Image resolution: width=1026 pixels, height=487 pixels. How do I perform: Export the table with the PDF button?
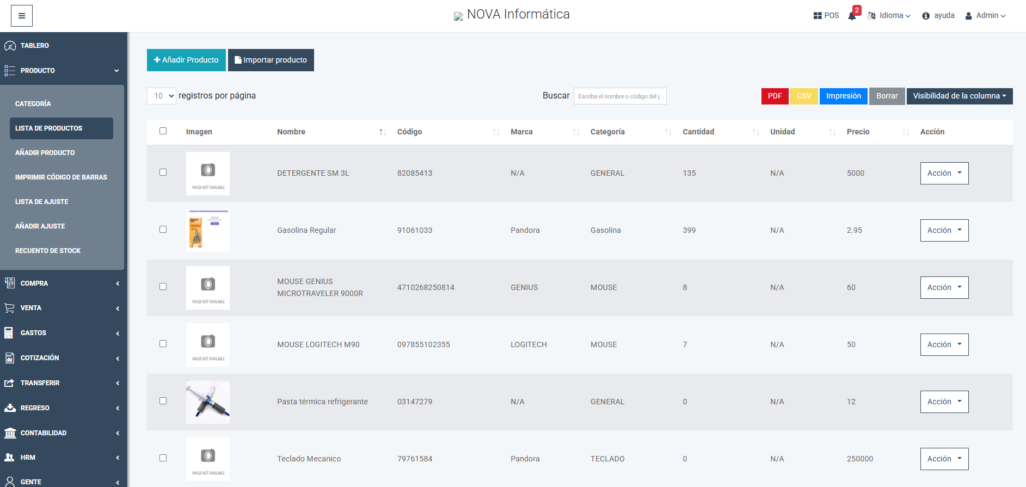click(775, 96)
